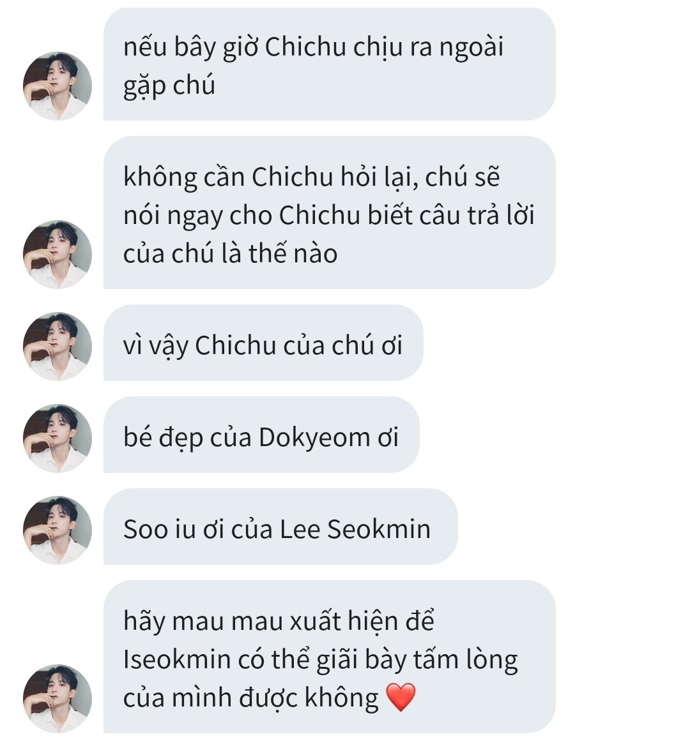690x748 pixels.
Task: Click the name 'Lee Seokmin' in the message
Action: click(x=355, y=529)
